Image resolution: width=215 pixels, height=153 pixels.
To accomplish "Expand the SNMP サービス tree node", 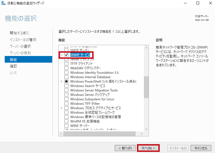I will tap(62, 55).
